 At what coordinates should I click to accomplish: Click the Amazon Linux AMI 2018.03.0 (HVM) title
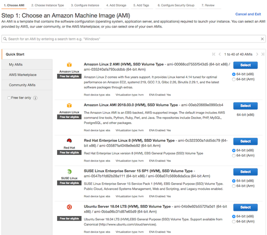pyautogui.click(x=131, y=105)
